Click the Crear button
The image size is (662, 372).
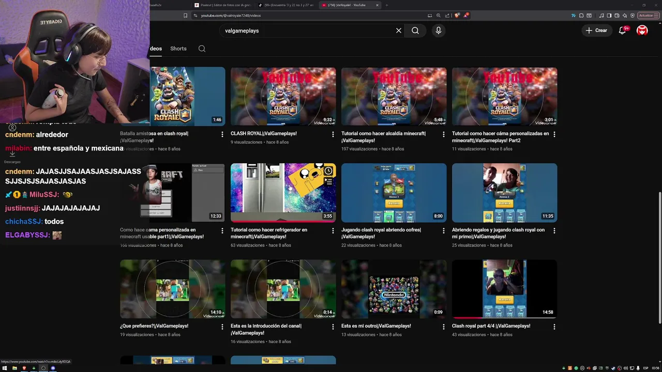[596, 30]
